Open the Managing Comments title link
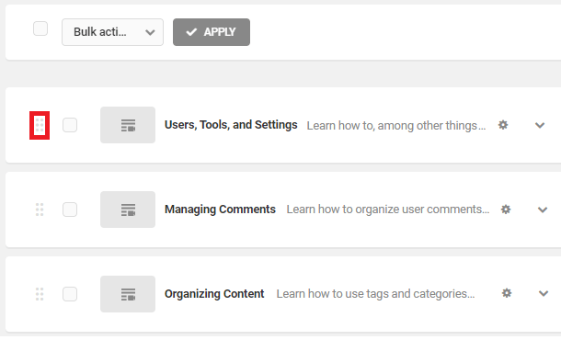 220,210
